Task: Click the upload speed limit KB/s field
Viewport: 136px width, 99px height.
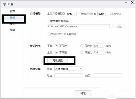Action: (99, 52)
